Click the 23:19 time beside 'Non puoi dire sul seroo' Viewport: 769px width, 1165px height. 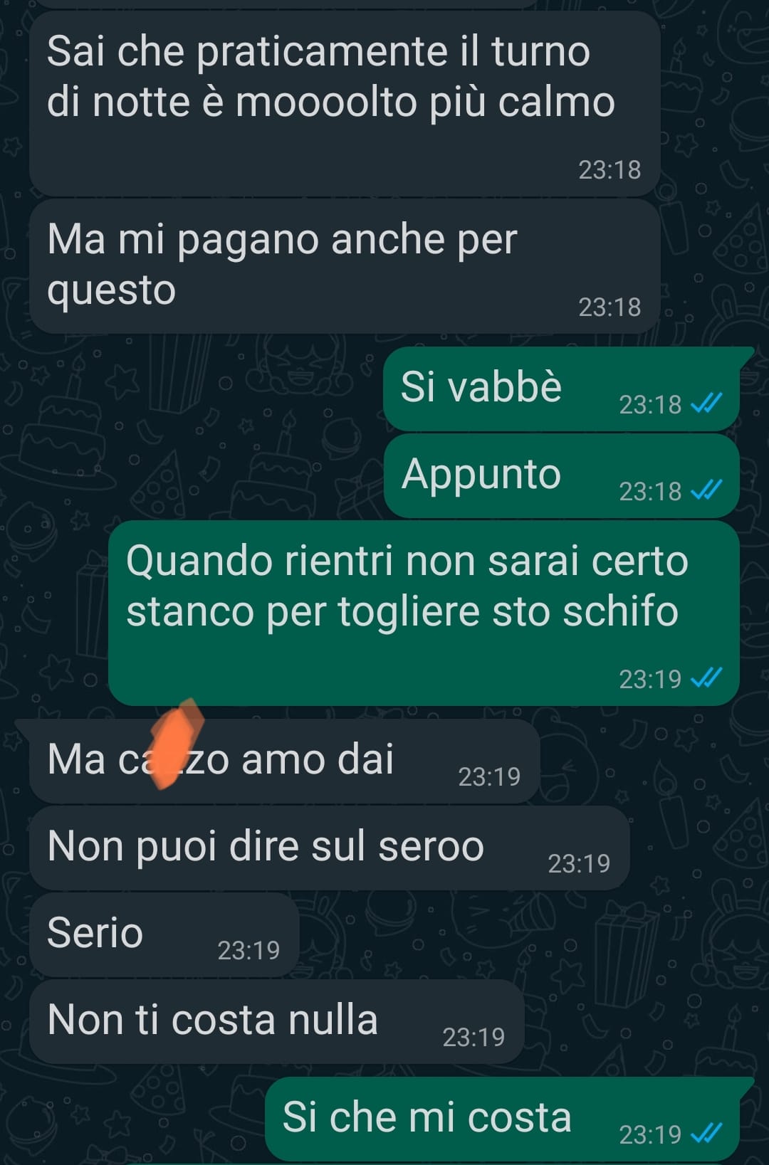(579, 864)
